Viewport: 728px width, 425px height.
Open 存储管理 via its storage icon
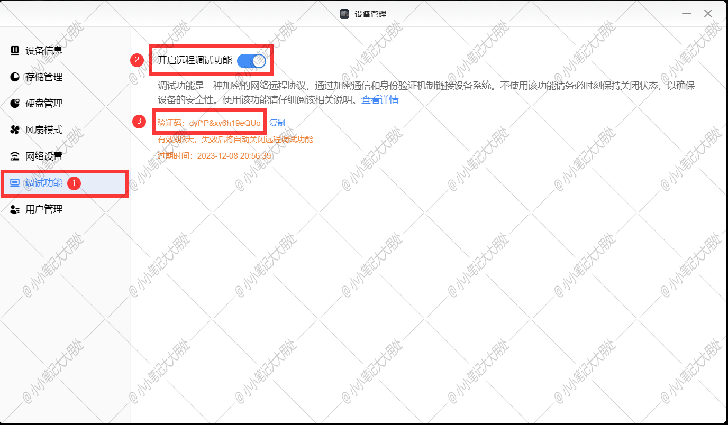pos(14,77)
